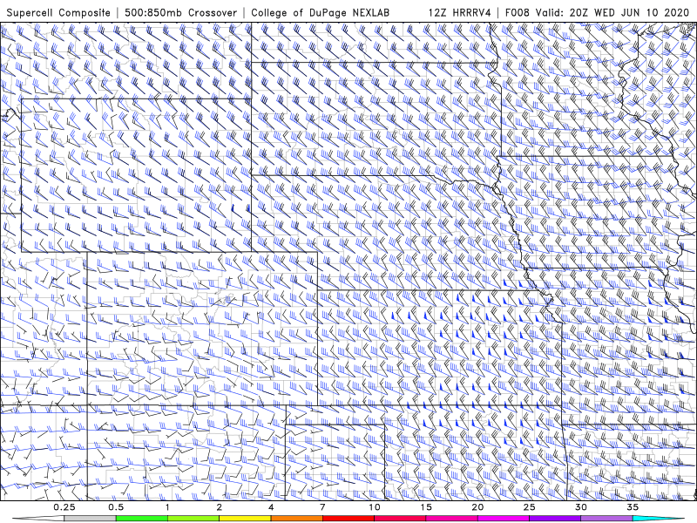Click the 'Supercell Composite' title text
This screenshot has width=697, height=523.
[58, 12]
